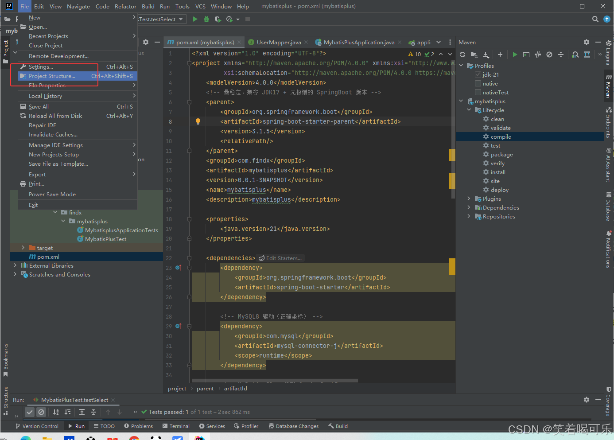Screen dimensions: 614x440
Task: Click 'parent' in the editor breadcrumb
Action: pyautogui.click(x=205, y=389)
